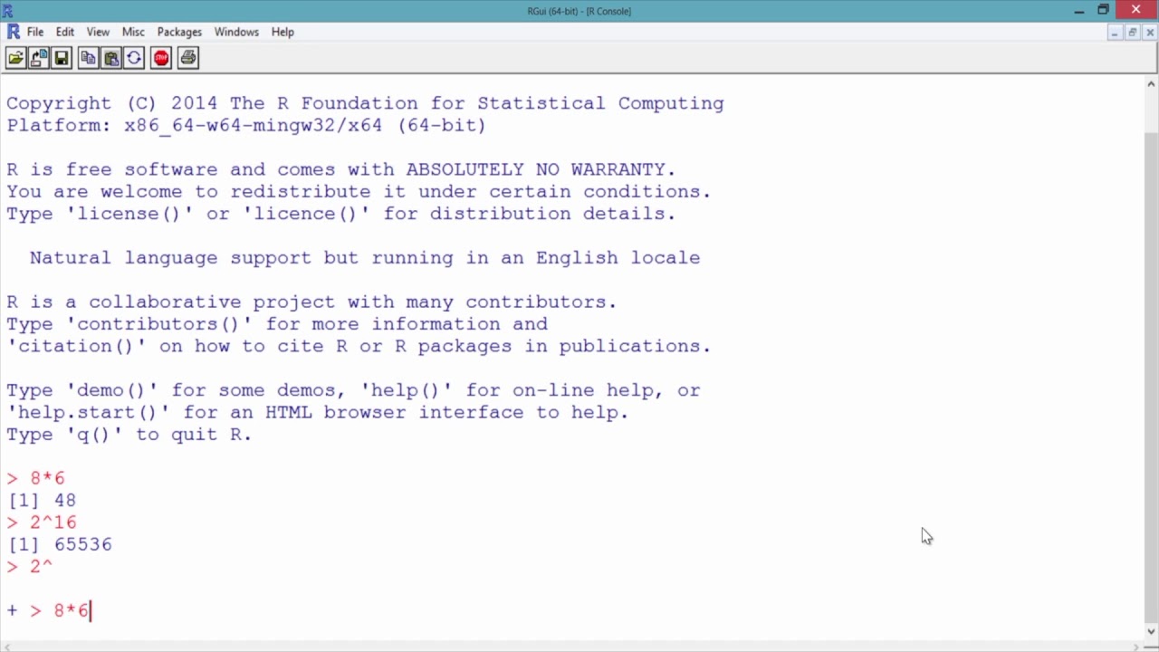Open the Windows menu
The width and height of the screenshot is (1159, 652).
(236, 32)
